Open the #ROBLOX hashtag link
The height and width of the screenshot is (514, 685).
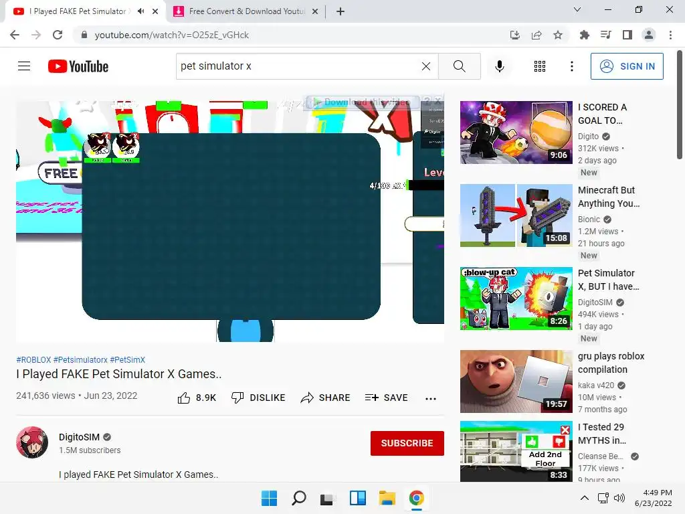pos(33,359)
